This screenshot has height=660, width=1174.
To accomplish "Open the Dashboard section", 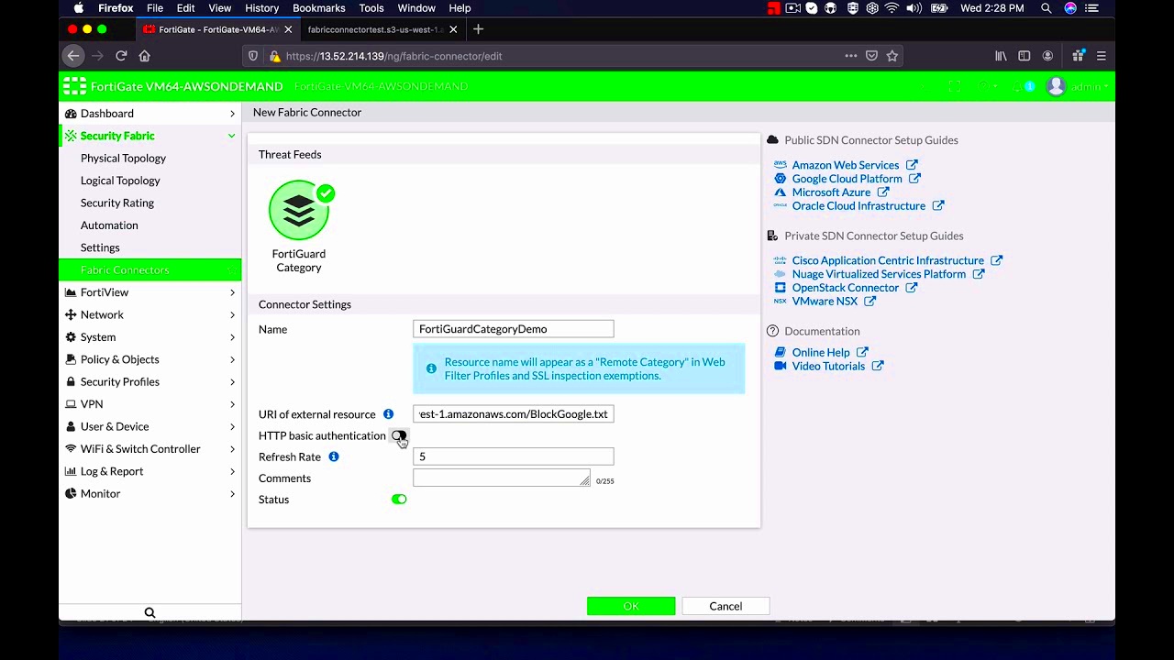I will click(106, 113).
